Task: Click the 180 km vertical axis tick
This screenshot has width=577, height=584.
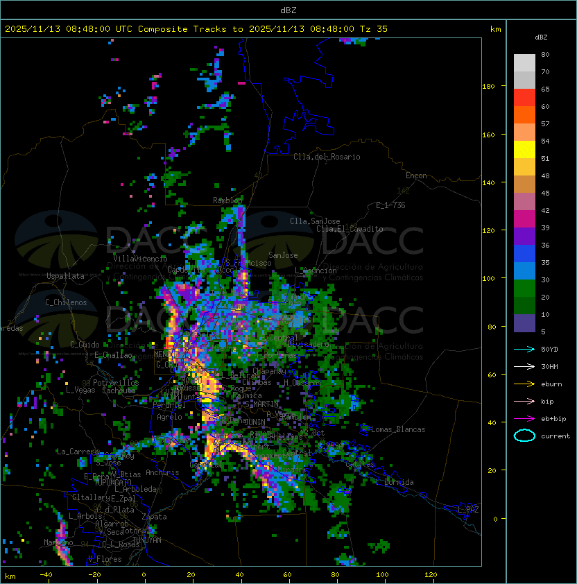Action: point(488,87)
